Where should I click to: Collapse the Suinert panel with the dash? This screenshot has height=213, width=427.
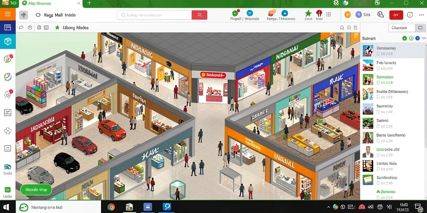tap(424, 39)
